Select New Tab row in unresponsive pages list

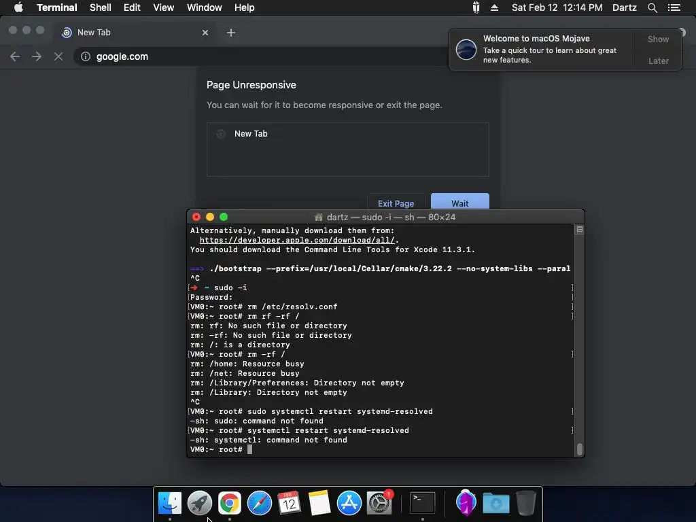(347, 134)
